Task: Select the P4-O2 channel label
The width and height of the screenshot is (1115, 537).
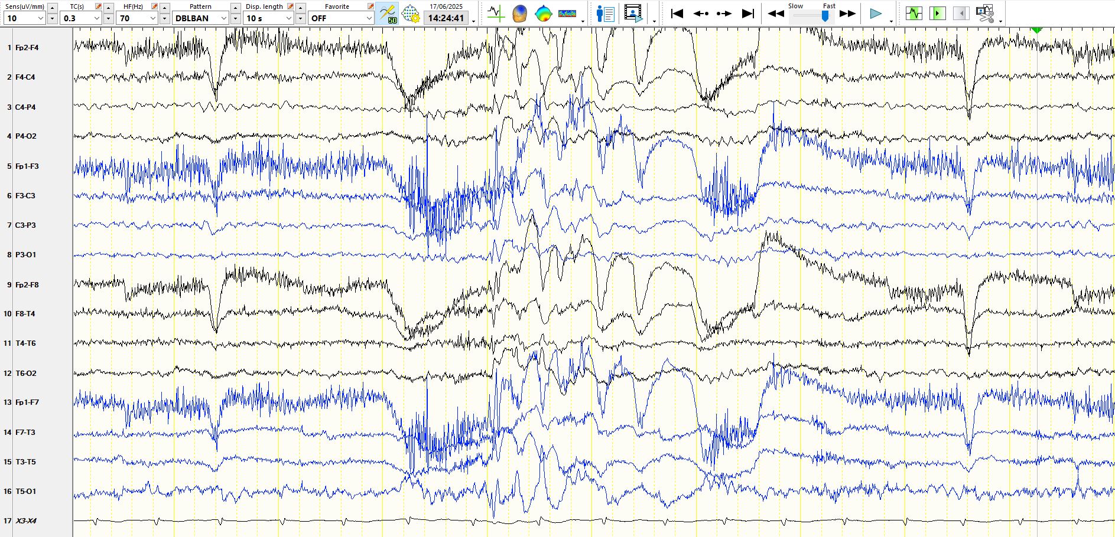Action: click(26, 136)
